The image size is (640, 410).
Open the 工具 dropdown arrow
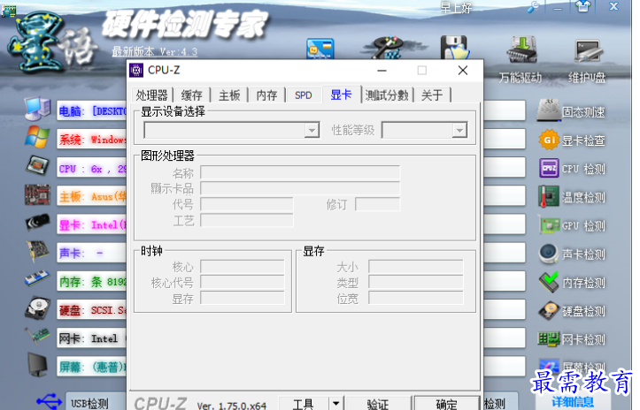tap(335, 404)
